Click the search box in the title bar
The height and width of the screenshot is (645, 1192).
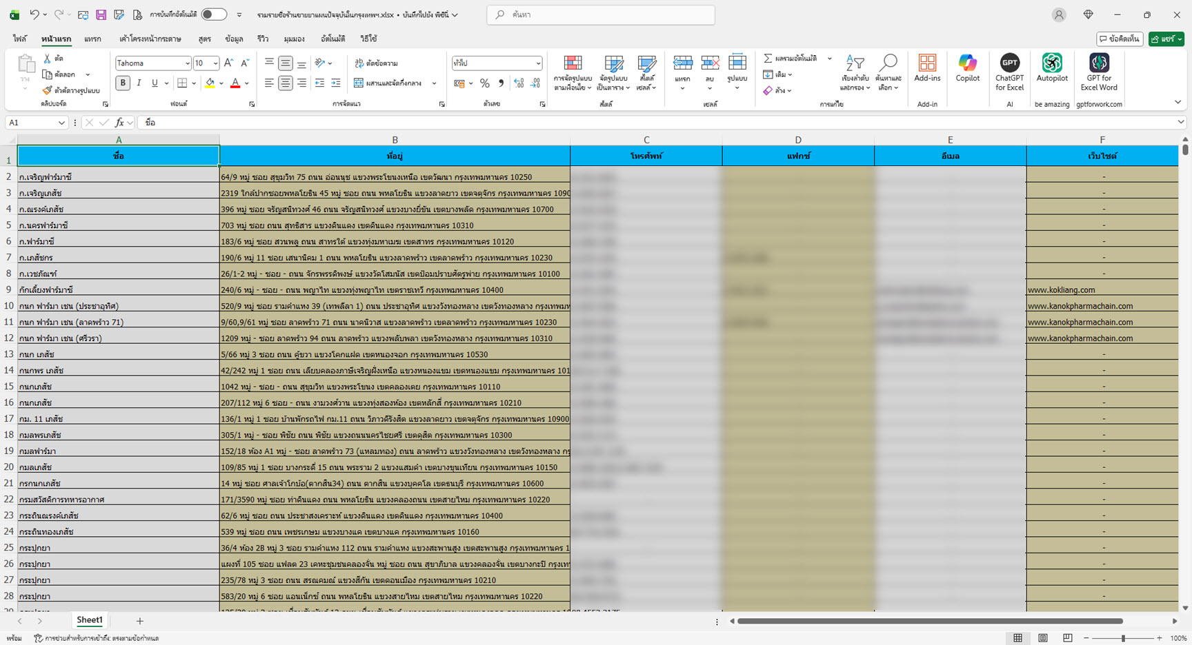601,14
